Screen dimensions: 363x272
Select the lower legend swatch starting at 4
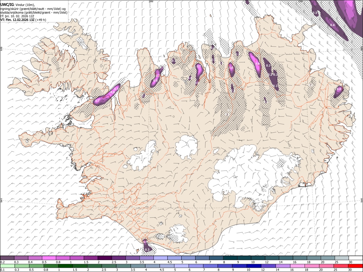coord(152,266)
